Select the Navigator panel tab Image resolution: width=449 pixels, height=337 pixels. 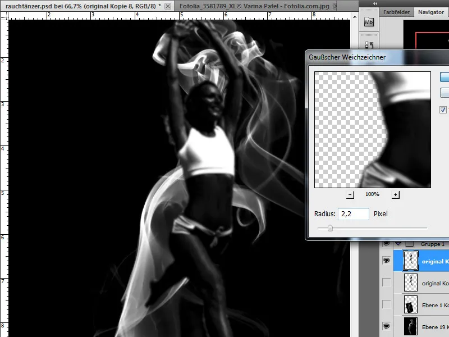(x=431, y=12)
